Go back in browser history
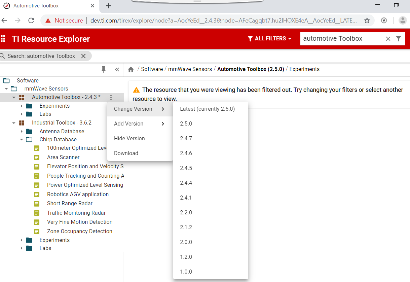Image resolution: width=410 pixels, height=282 pixels. (x=4, y=21)
